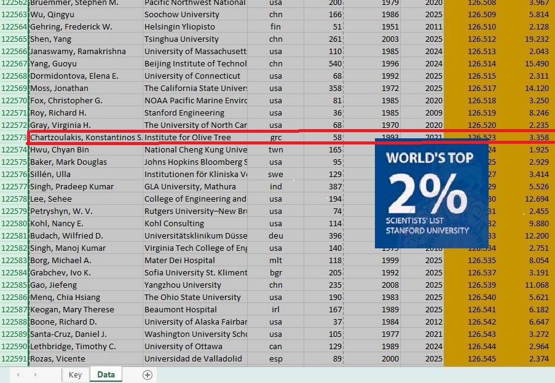
Task: Select row header 122573
Action: pyautogui.click(x=14, y=137)
